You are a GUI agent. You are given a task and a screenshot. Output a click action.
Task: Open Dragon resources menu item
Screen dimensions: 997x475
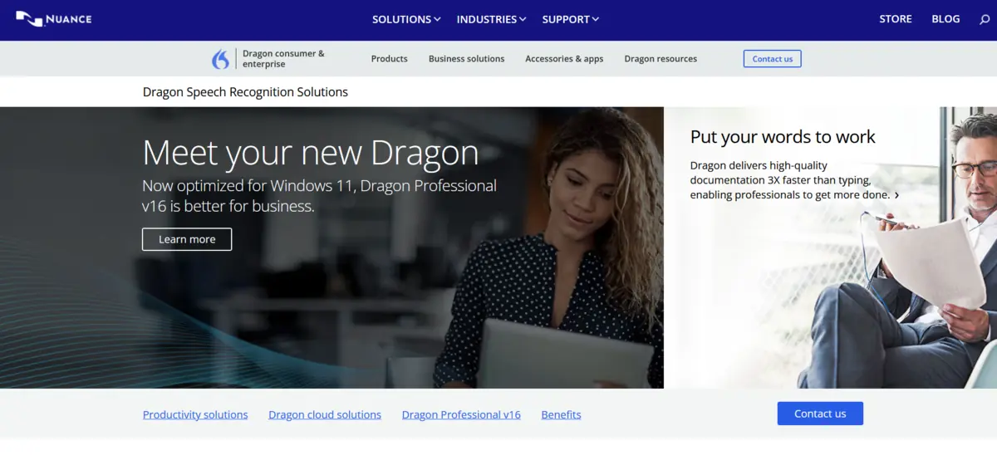click(x=661, y=59)
